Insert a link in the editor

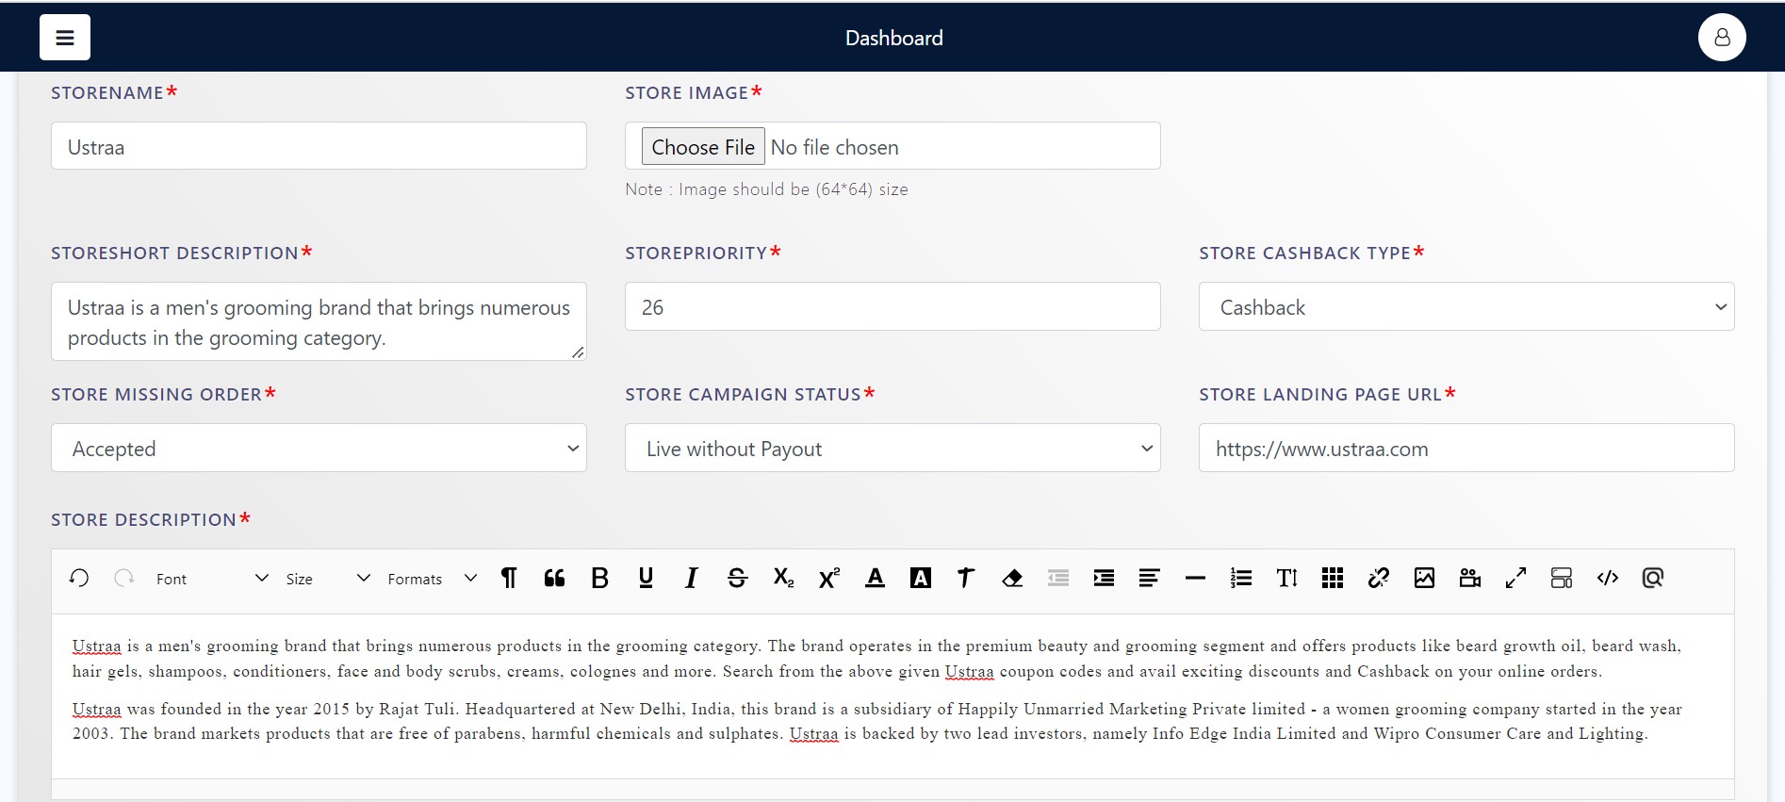click(x=1379, y=578)
